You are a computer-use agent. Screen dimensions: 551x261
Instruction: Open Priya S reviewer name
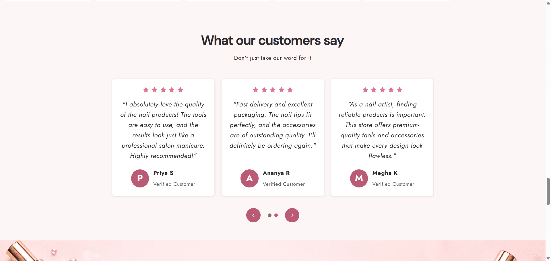click(163, 173)
